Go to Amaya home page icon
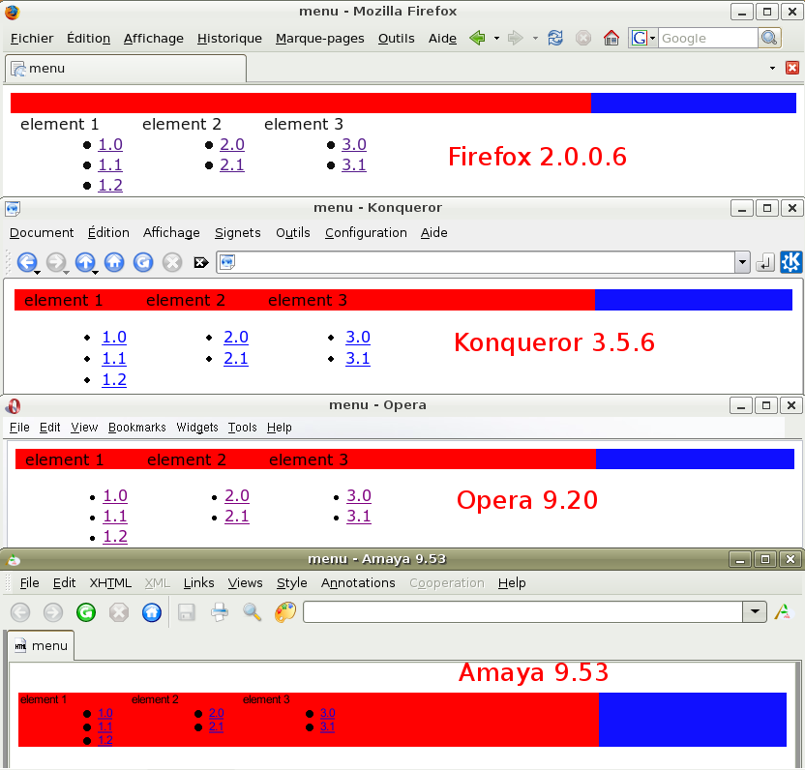 (x=152, y=612)
